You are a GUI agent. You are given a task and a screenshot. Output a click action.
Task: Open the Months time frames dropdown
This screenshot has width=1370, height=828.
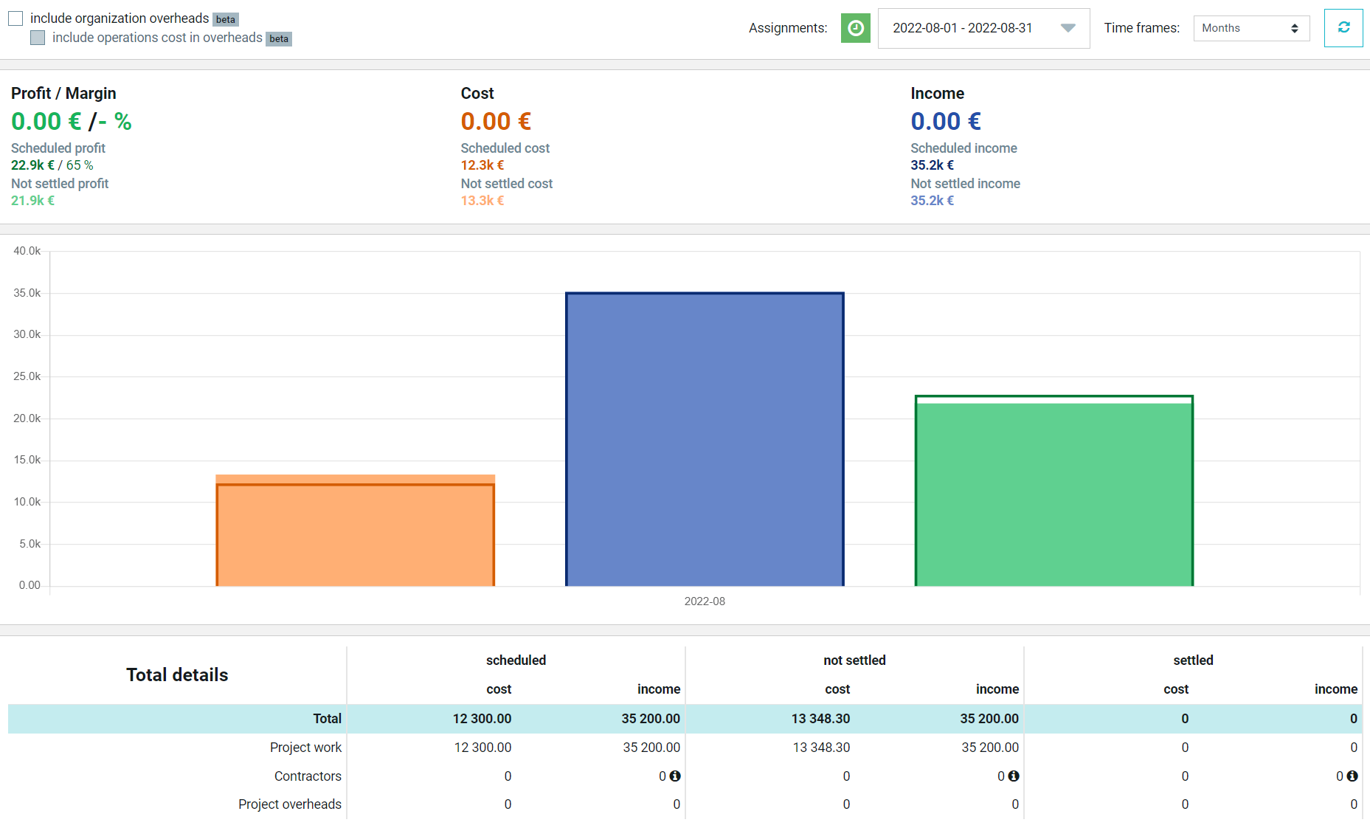(1251, 28)
